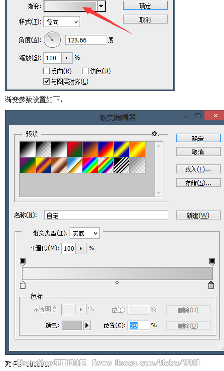
Task: Select the right opacity stop above gradient bar
Action: tap(212, 262)
